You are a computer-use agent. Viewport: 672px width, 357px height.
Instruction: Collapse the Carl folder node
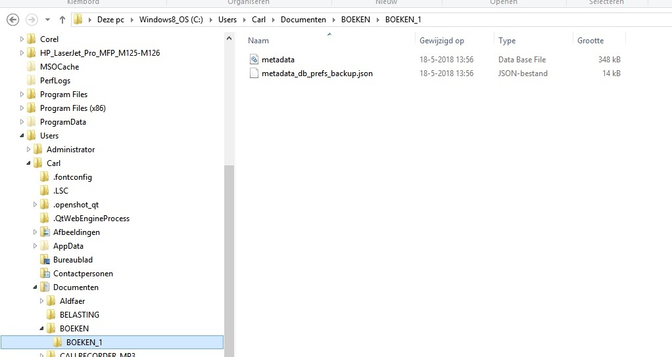(29, 163)
